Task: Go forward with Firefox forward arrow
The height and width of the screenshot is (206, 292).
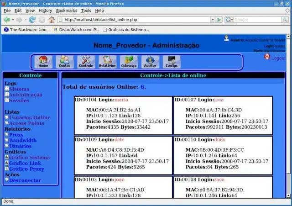Action: [x=19, y=20]
